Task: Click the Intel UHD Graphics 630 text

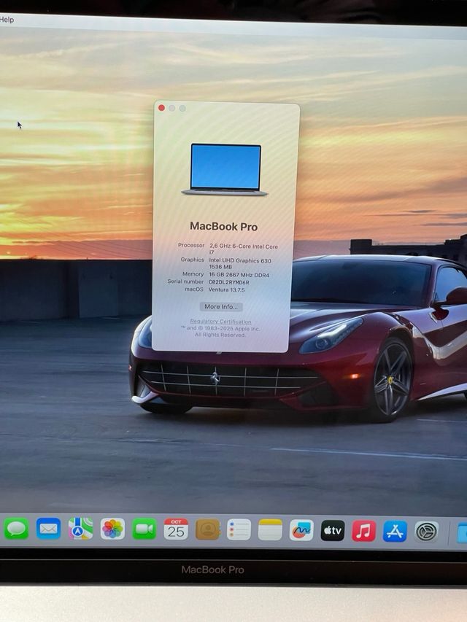Action: (240, 260)
